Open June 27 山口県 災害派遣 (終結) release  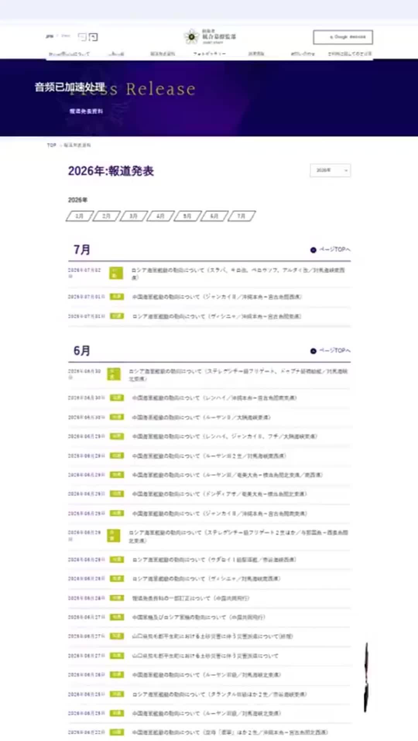pyautogui.click(x=212, y=636)
